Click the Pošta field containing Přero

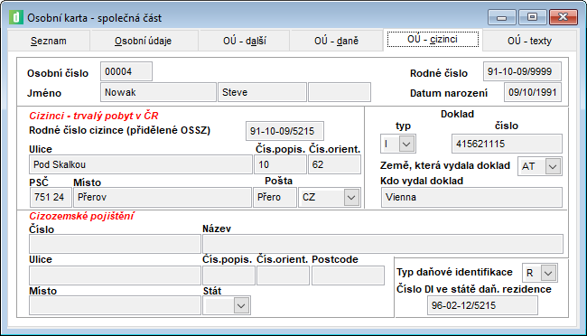click(275, 198)
